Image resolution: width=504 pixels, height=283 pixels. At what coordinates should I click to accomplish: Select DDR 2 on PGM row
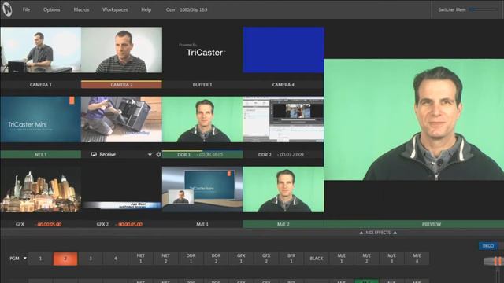click(x=216, y=259)
